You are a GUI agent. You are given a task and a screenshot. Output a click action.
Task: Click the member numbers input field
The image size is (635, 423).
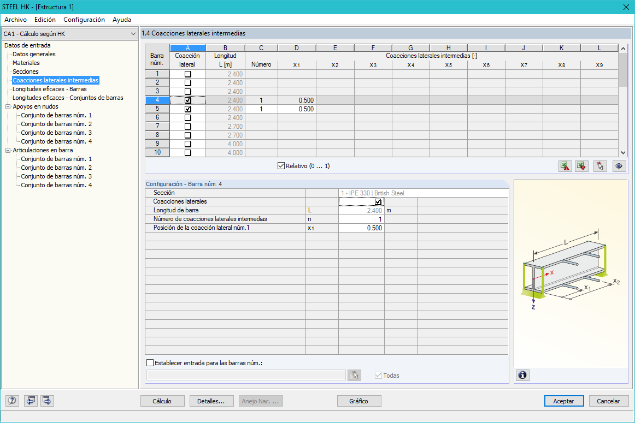click(x=246, y=376)
